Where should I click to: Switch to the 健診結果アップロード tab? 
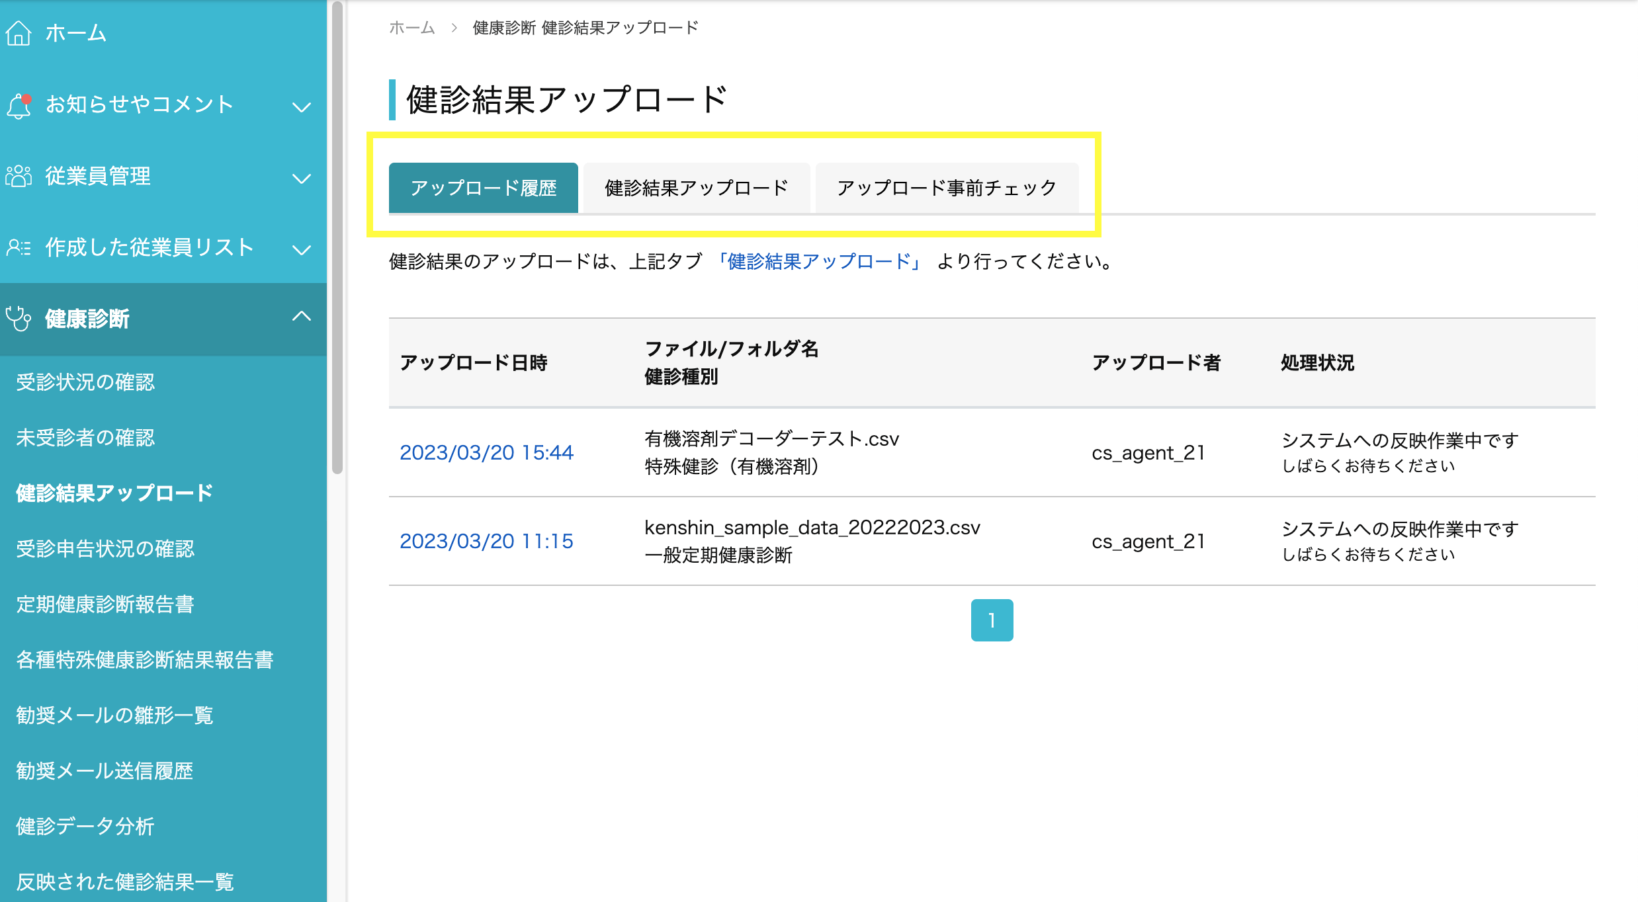tap(696, 188)
